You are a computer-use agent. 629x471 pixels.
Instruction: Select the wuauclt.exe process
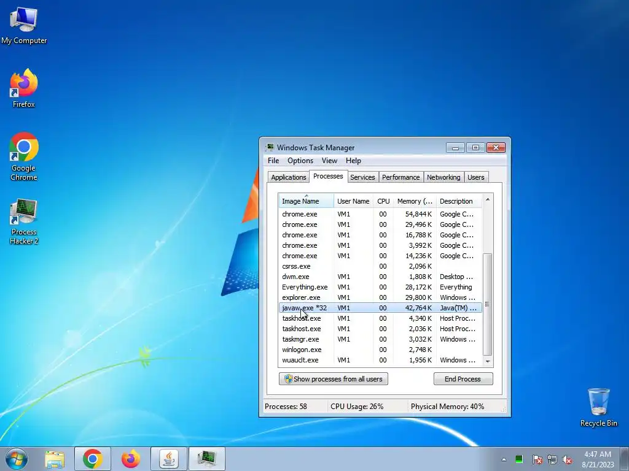pyautogui.click(x=380, y=359)
